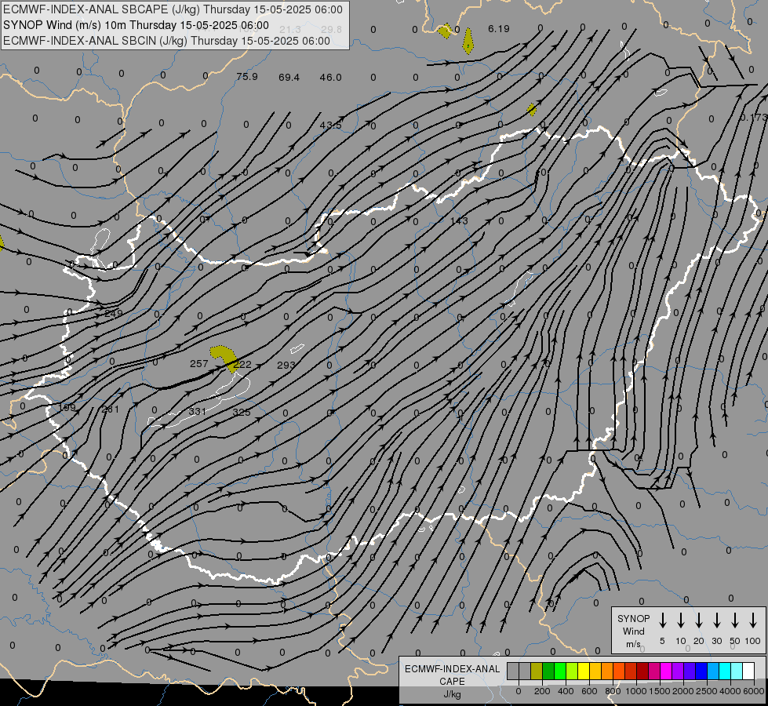The height and width of the screenshot is (706, 768).
Task: Pick the deep blue CAPE legend swatch
Action: [x=701, y=671]
